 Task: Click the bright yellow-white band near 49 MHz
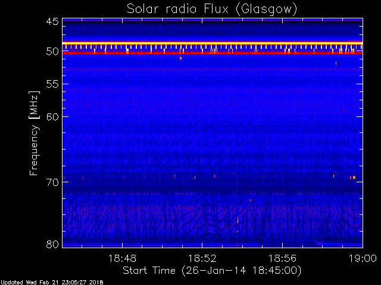213,43
